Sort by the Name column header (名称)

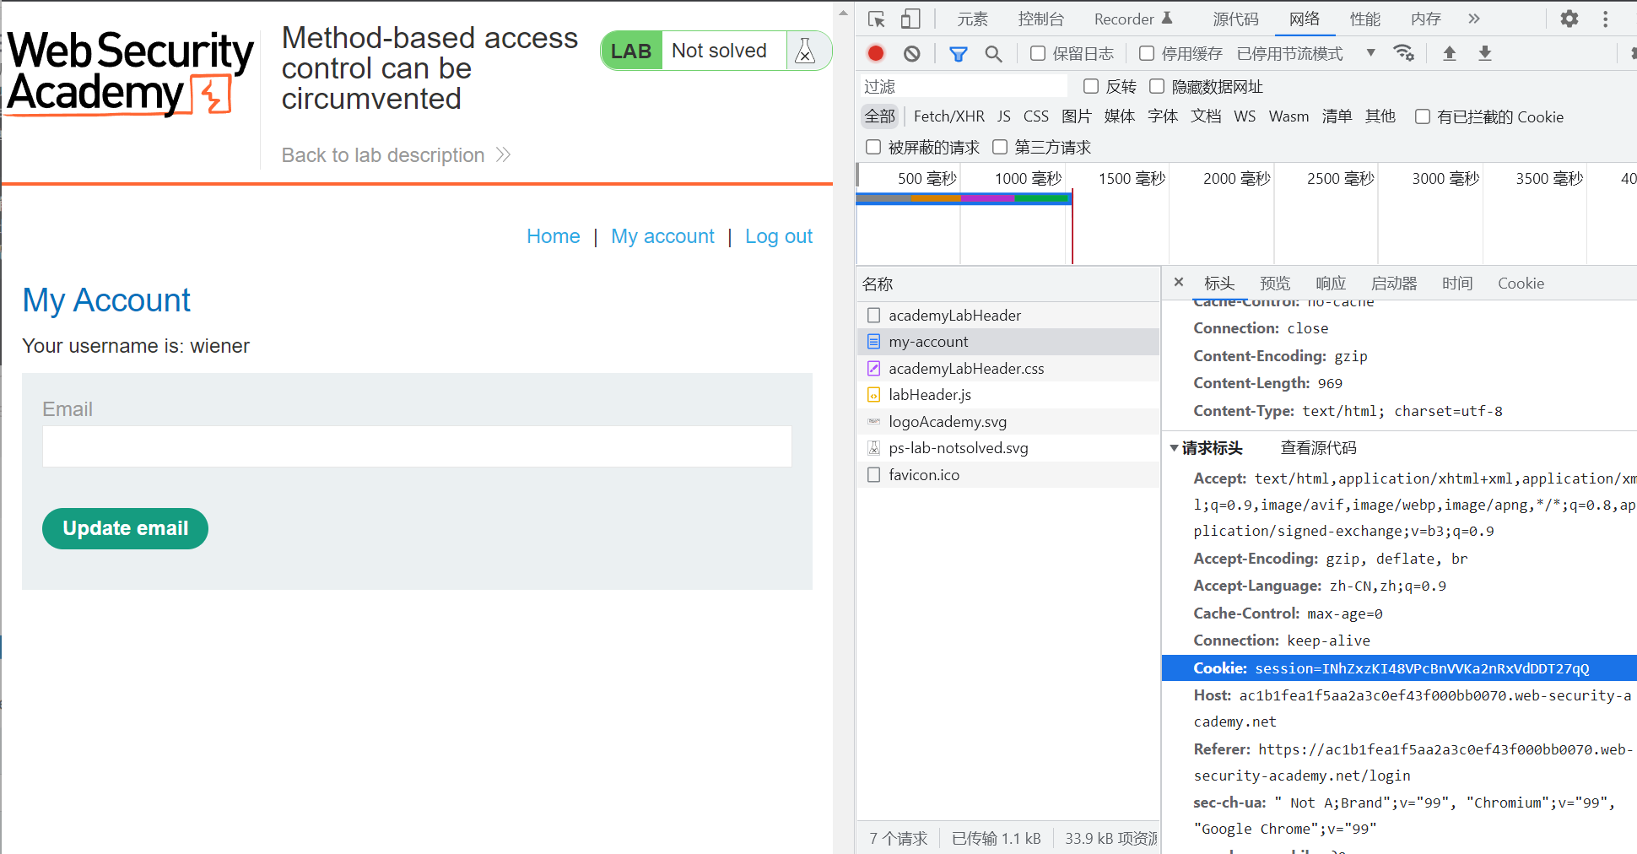point(1008,284)
